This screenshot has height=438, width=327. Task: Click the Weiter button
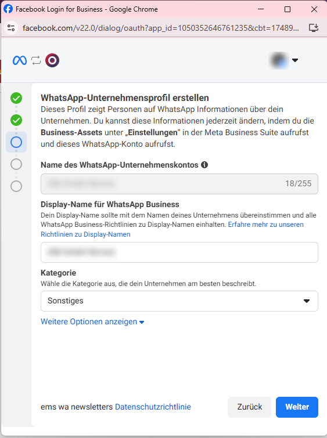click(297, 407)
